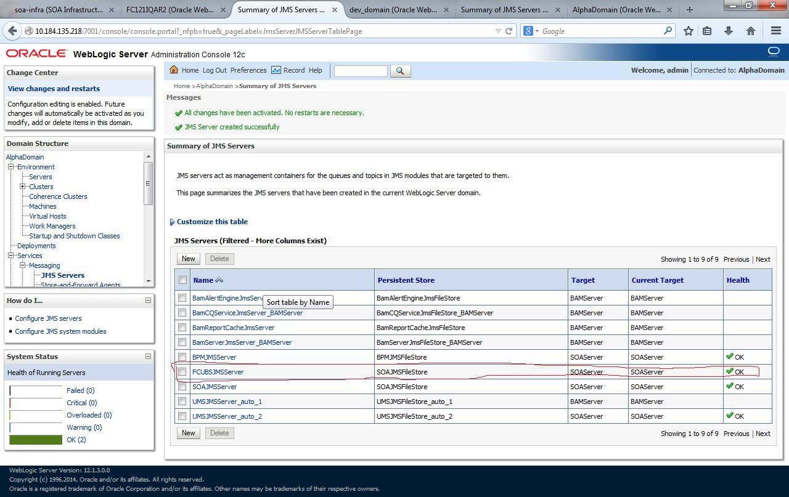Collapse the Environment tree branch
Screen dimensions: 789x497
tap(10, 167)
